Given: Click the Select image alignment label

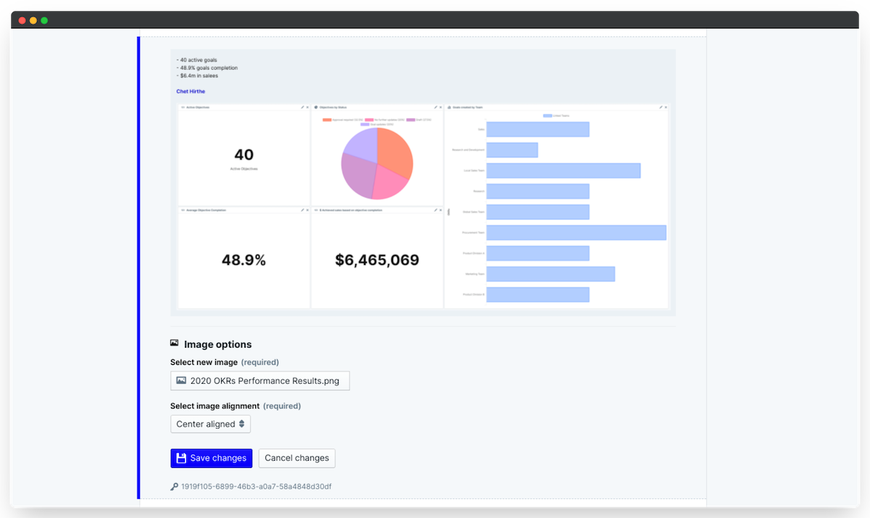Looking at the screenshot, I should (x=215, y=406).
